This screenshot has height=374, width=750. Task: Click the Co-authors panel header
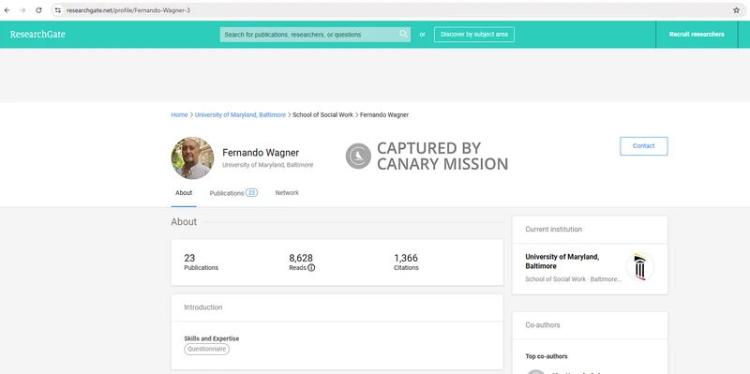(x=543, y=324)
